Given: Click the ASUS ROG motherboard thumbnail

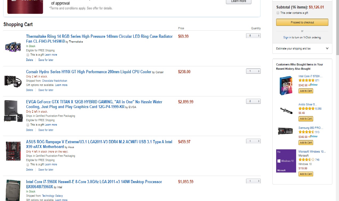Looking at the screenshot, I should (13, 151).
